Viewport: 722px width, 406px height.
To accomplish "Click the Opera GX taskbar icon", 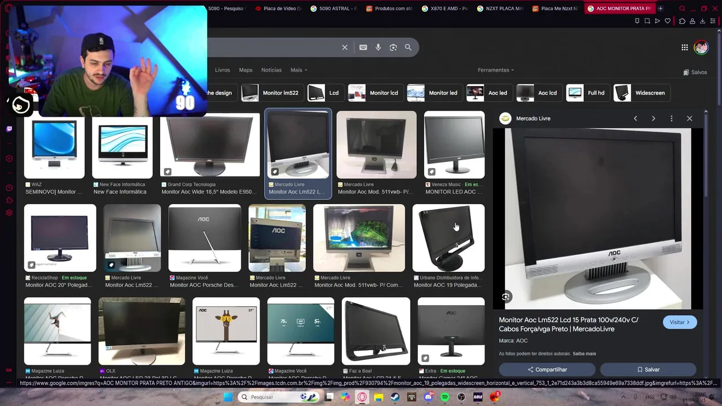I will click(362, 397).
